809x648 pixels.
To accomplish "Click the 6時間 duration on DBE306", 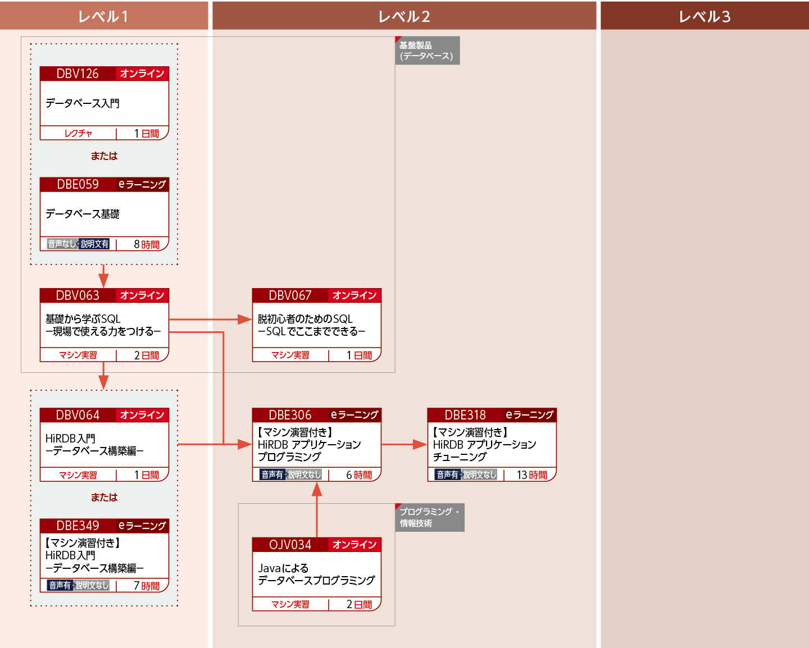I will 359,475.
